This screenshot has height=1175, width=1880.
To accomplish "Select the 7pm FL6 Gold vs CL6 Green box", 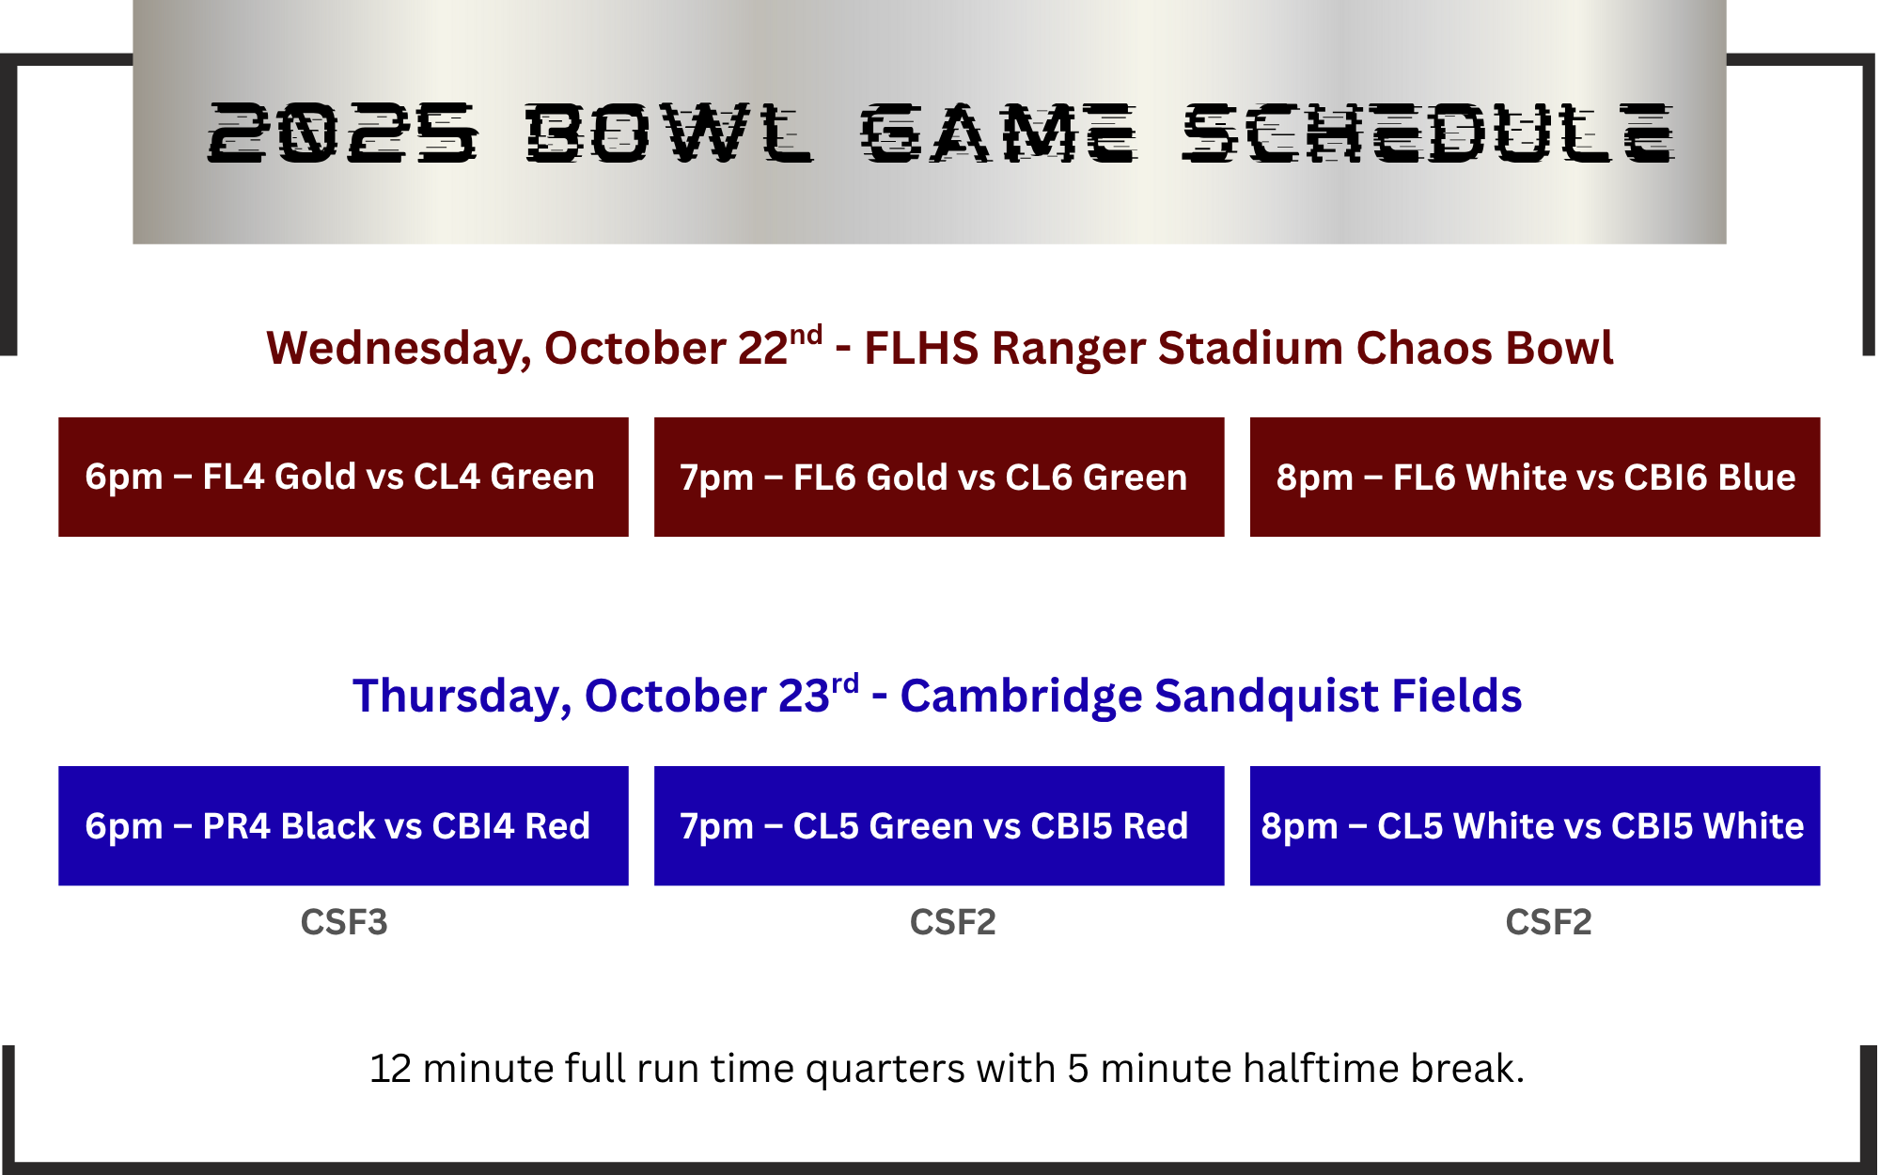I will coord(938,477).
